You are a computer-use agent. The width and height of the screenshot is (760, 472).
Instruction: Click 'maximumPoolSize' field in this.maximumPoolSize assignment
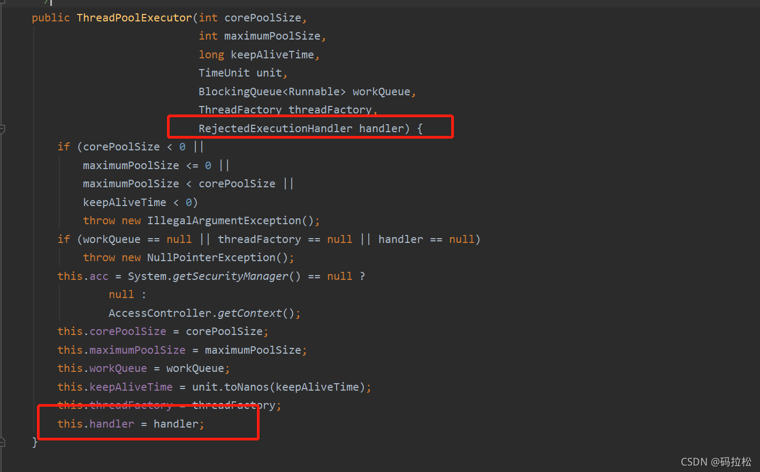(138, 350)
